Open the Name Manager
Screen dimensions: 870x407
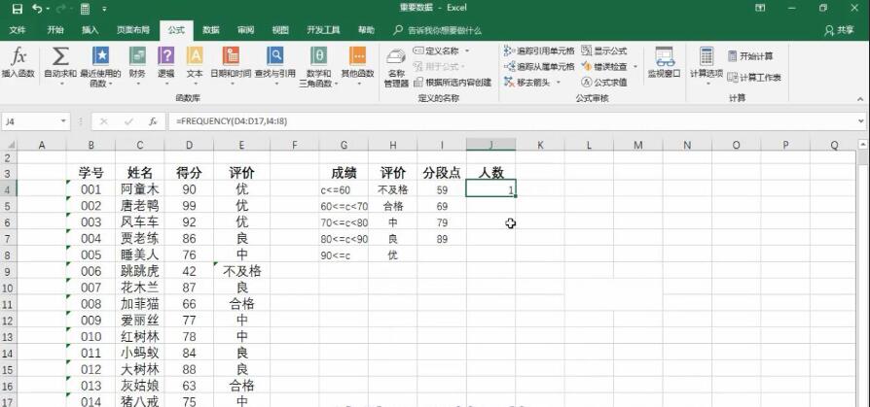tap(396, 68)
